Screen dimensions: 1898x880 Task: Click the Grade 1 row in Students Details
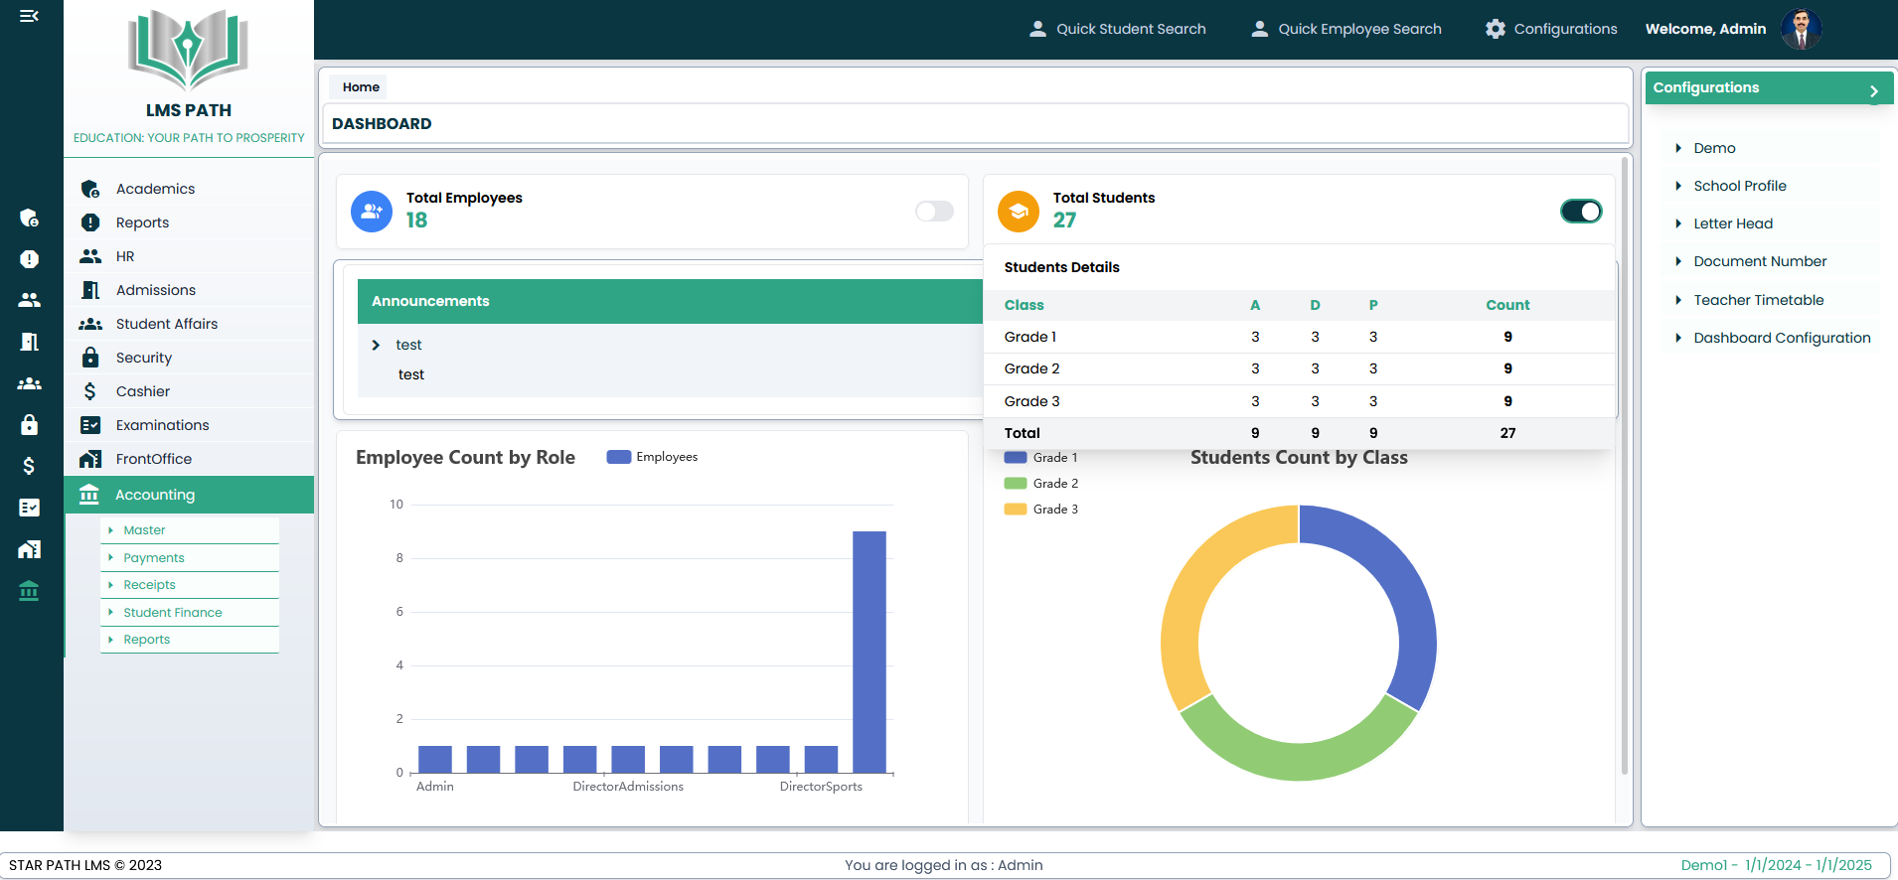click(1299, 337)
